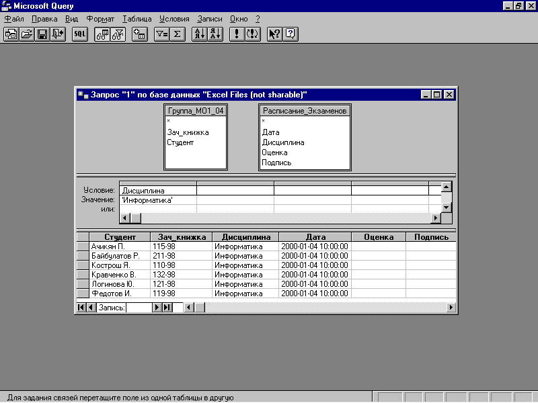The height and width of the screenshot is (403, 538).
Task: Toggle the Auto Query button
Action: [252, 35]
